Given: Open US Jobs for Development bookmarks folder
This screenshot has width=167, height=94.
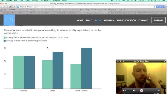Looking at the screenshot, I should 96,10.
